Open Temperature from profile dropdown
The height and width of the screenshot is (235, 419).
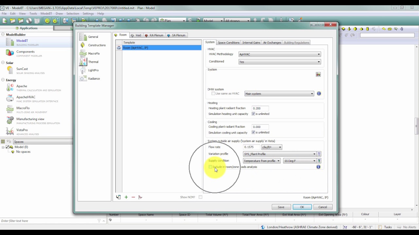262,161
